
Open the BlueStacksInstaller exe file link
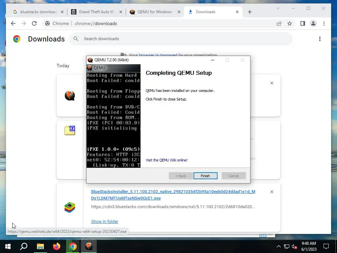(x=173, y=195)
